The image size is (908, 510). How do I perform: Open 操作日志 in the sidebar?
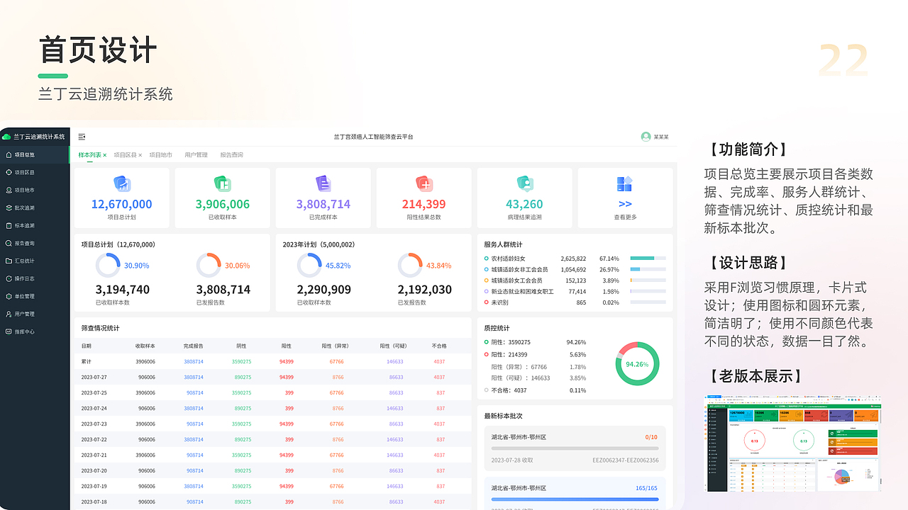pos(35,278)
